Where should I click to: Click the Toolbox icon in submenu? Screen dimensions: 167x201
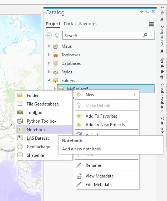pyautogui.click(x=20, y=112)
